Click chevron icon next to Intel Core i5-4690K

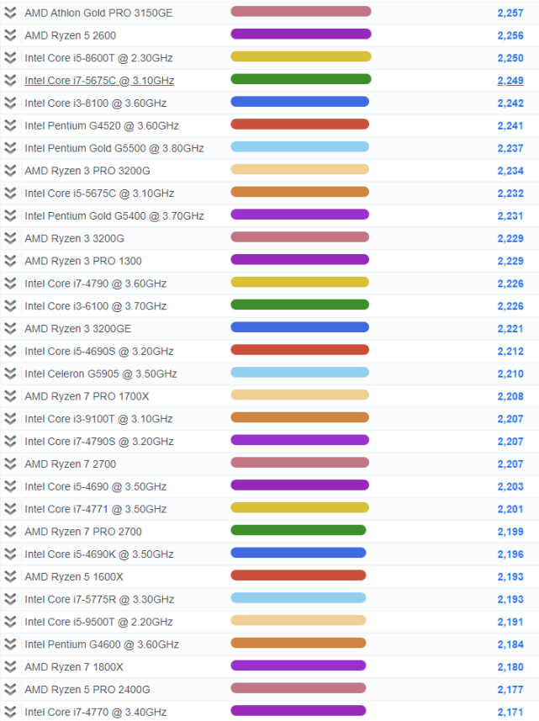10,554
